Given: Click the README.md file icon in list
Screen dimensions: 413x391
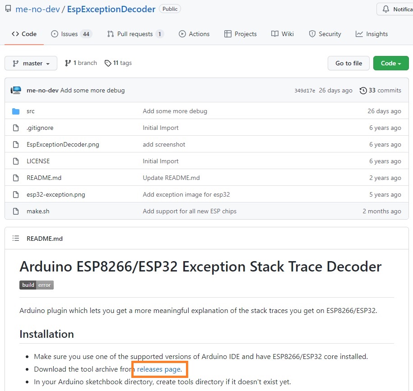Looking at the screenshot, I should 16,178.
